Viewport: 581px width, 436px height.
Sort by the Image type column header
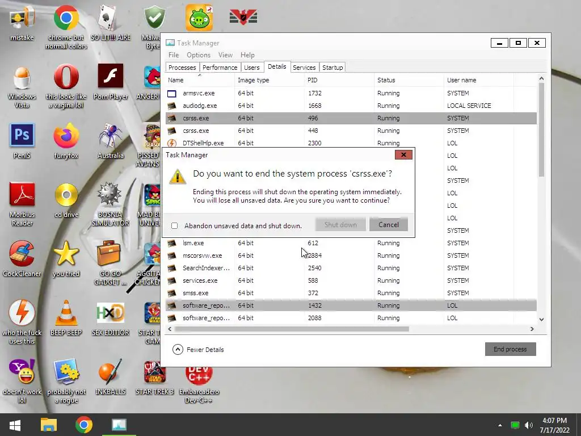(x=270, y=79)
